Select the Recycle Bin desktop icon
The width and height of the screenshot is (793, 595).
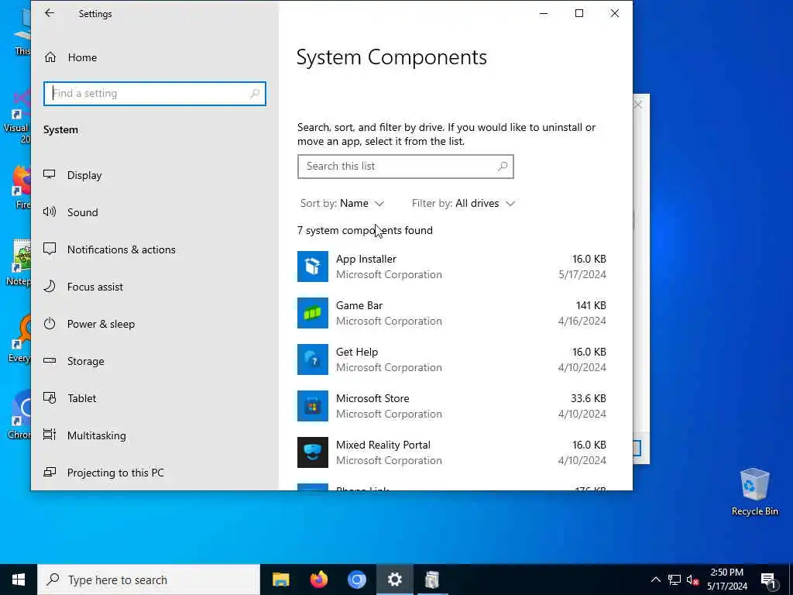(x=754, y=492)
